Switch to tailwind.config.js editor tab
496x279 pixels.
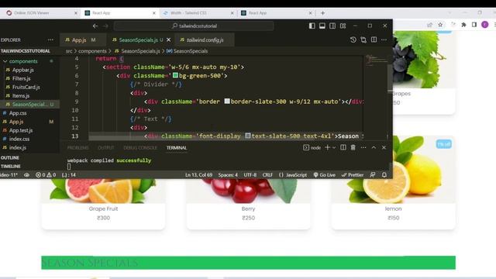205,40
